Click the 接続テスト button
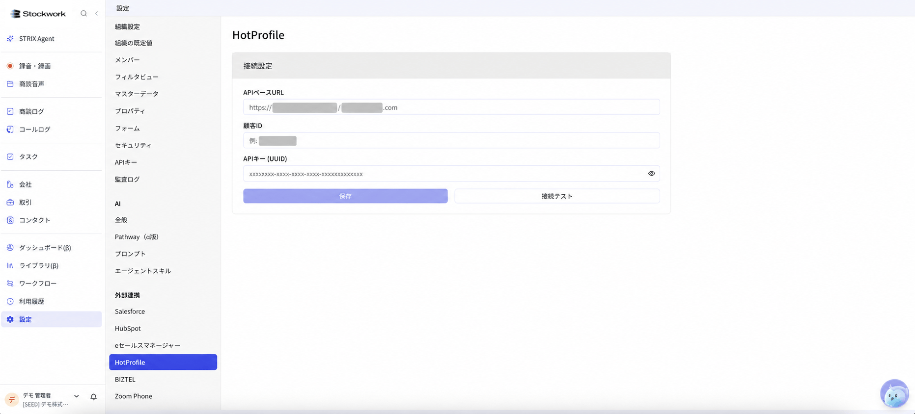 click(x=557, y=196)
